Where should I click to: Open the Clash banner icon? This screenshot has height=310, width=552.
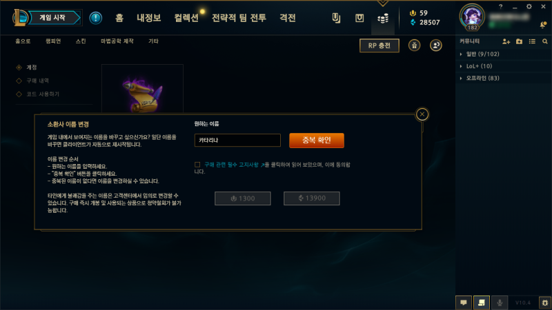[336, 19]
